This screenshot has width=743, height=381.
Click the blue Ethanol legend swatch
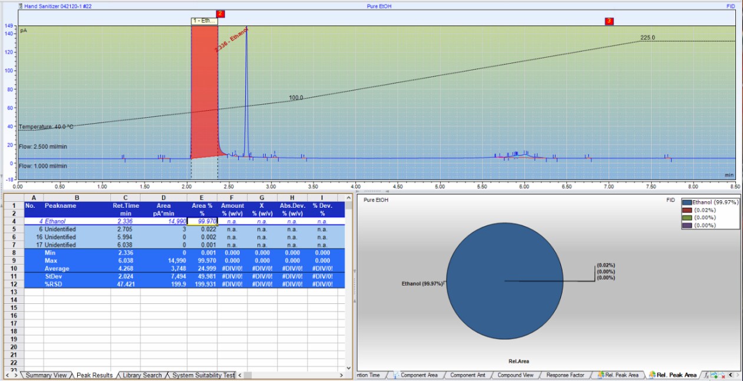pyautogui.click(x=687, y=203)
